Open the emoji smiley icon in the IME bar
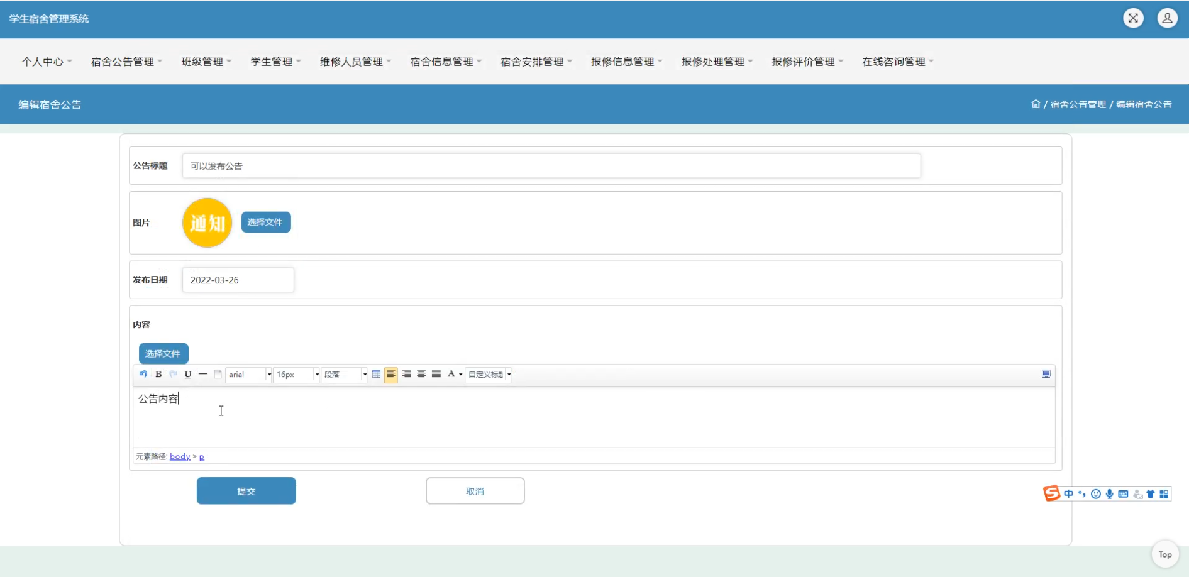 coord(1096,494)
